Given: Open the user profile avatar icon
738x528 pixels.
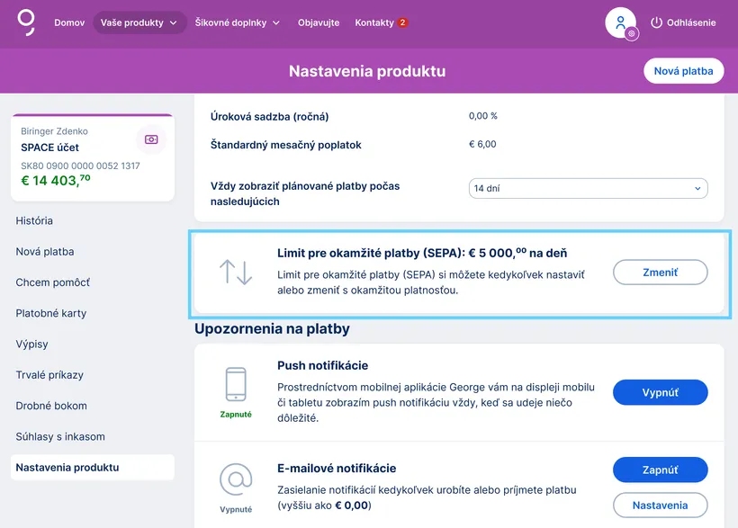Looking at the screenshot, I should 620,22.
